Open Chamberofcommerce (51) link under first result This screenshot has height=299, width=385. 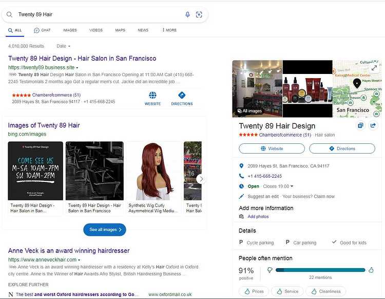point(56,95)
